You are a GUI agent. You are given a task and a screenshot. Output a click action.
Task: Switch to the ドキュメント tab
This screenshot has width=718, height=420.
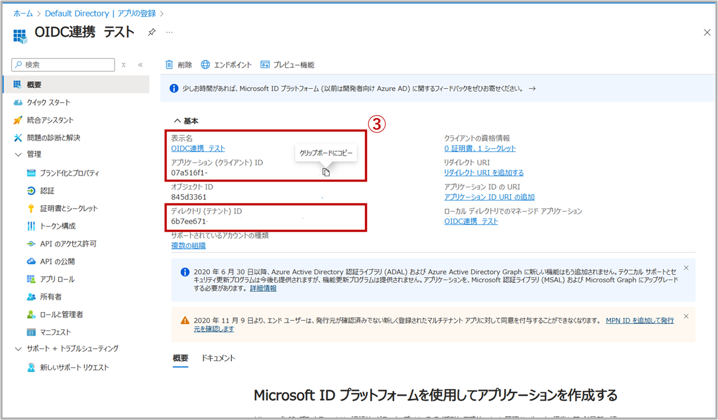(x=218, y=358)
